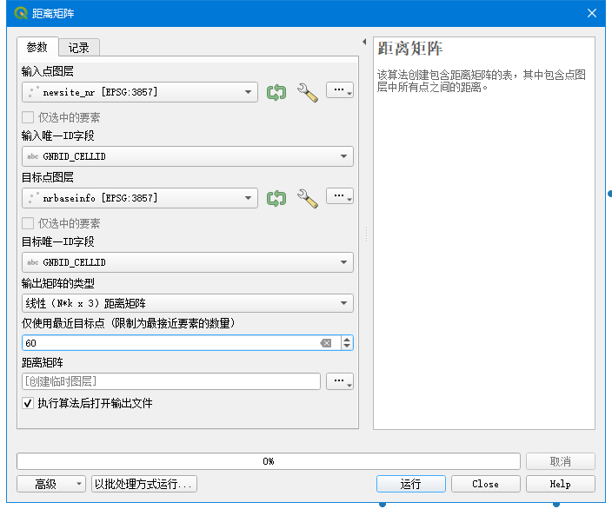The width and height of the screenshot is (612, 509).
Task: Click the iterate-over-layer icon for 输入点图层
Action: [x=276, y=92]
